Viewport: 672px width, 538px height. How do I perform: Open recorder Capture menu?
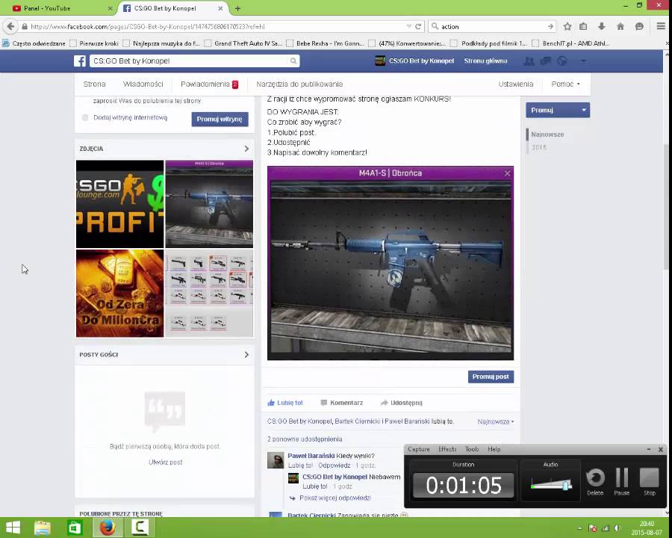coord(419,449)
